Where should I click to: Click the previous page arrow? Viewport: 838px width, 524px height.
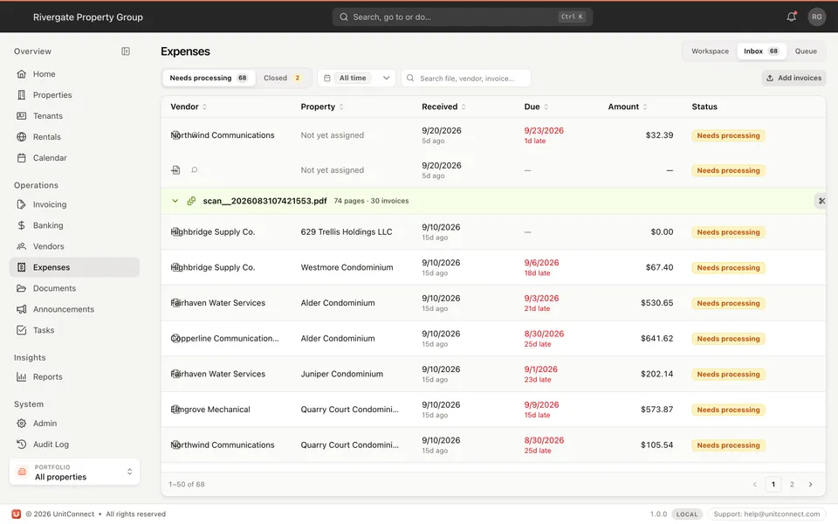(754, 485)
